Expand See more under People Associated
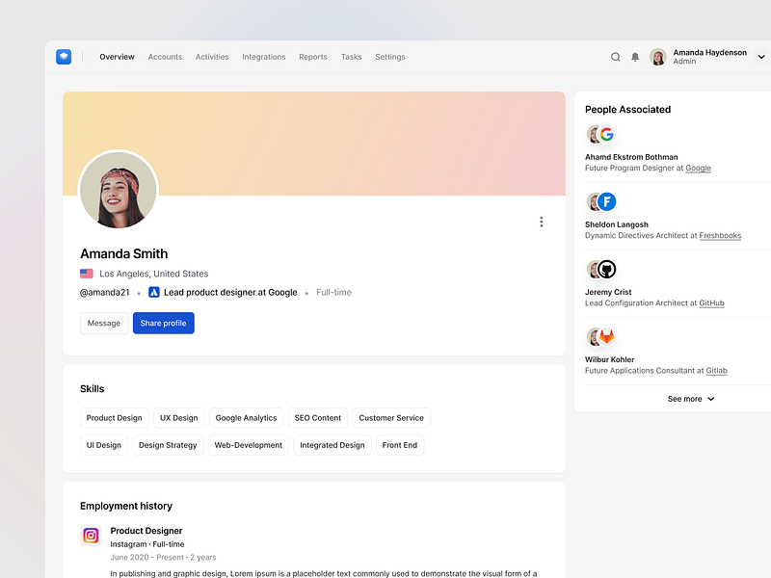Image resolution: width=771 pixels, height=578 pixels. 690,398
